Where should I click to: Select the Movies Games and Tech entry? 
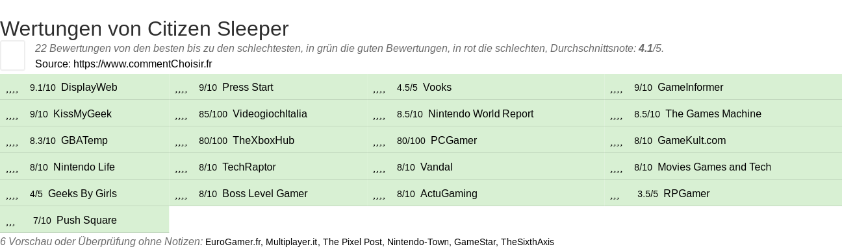(714, 167)
